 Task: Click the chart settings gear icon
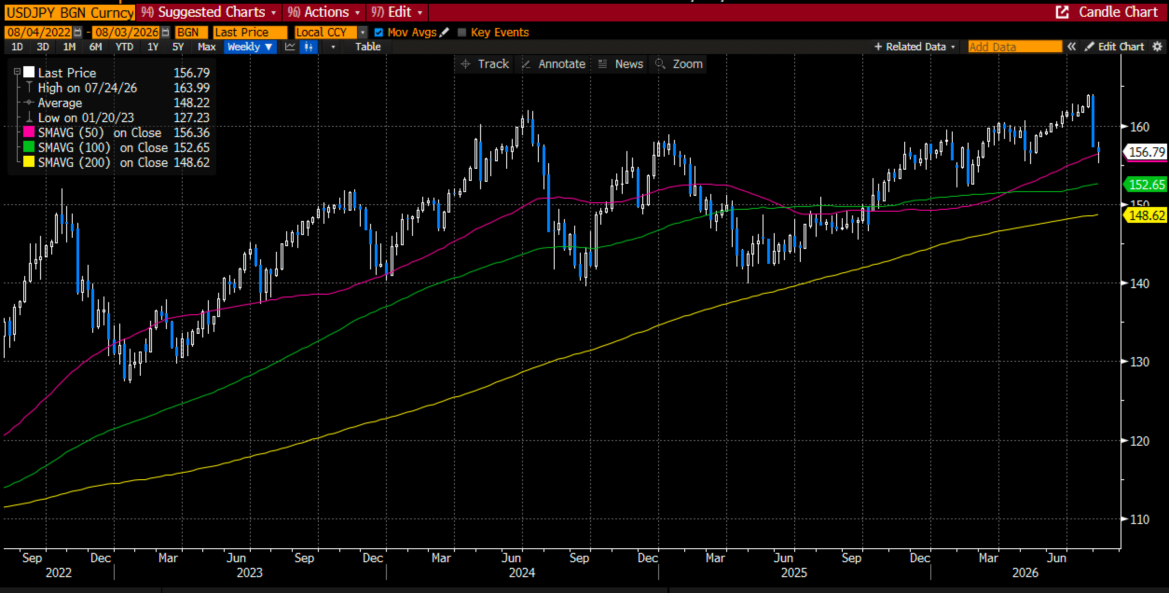[x=1157, y=47]
